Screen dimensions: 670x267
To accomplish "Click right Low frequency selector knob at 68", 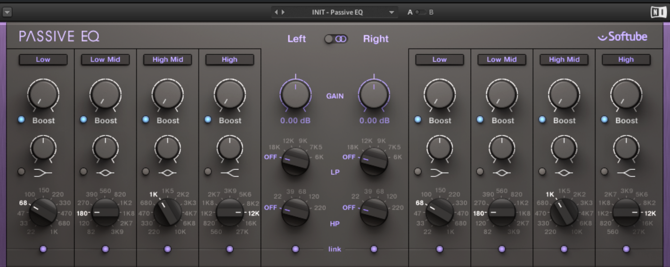I will pos(439,212).
